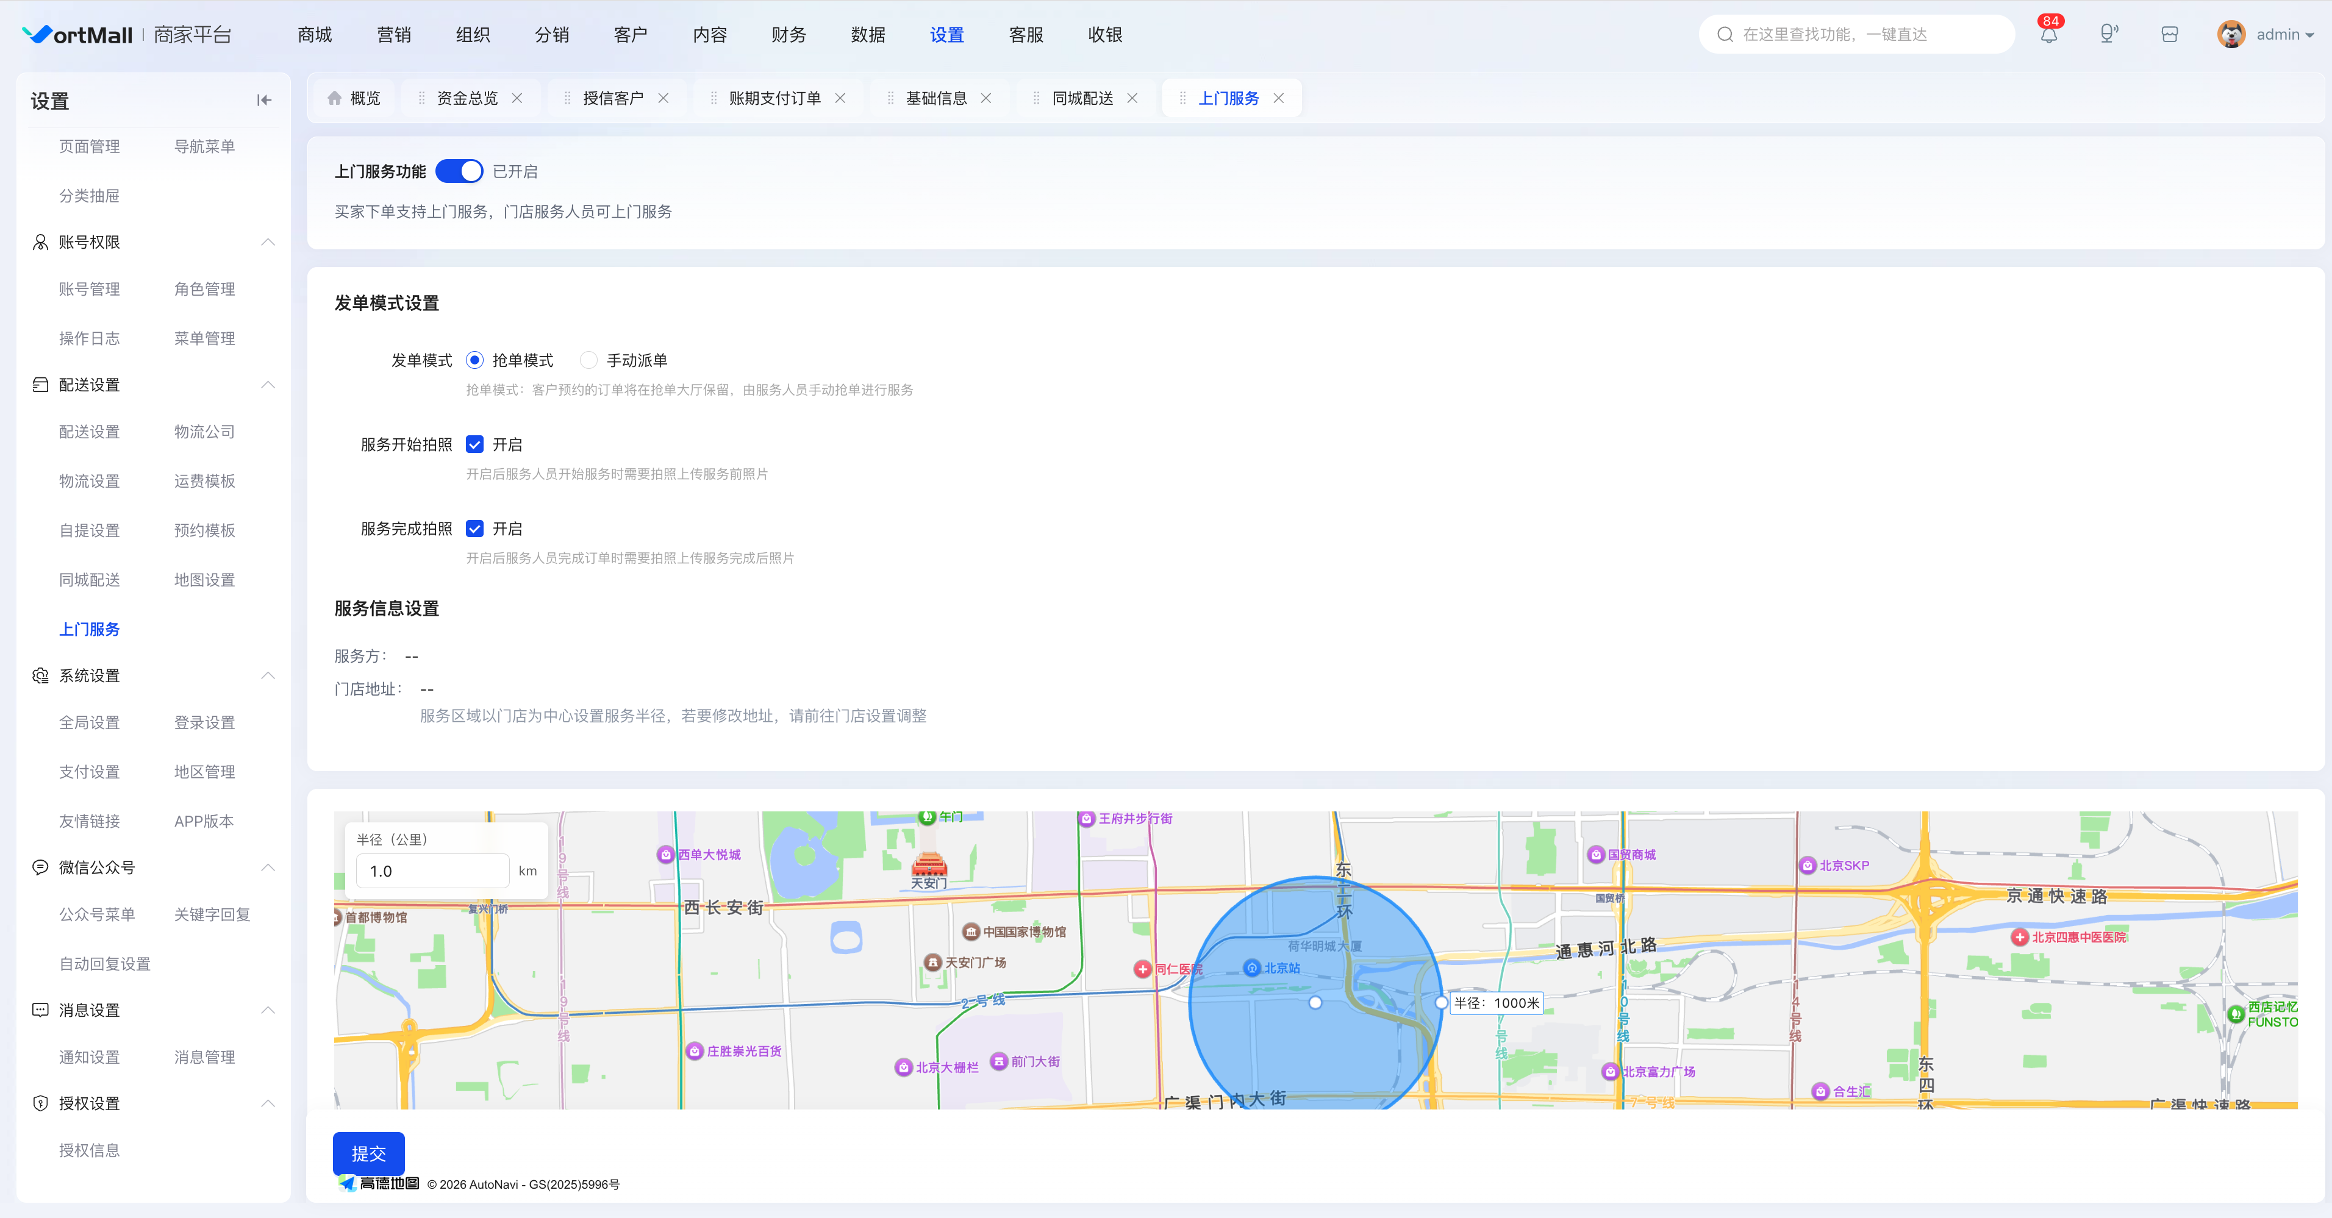Close the 资金总览 tab
Screen dimensions: 2332x1218
click(517, 98)
